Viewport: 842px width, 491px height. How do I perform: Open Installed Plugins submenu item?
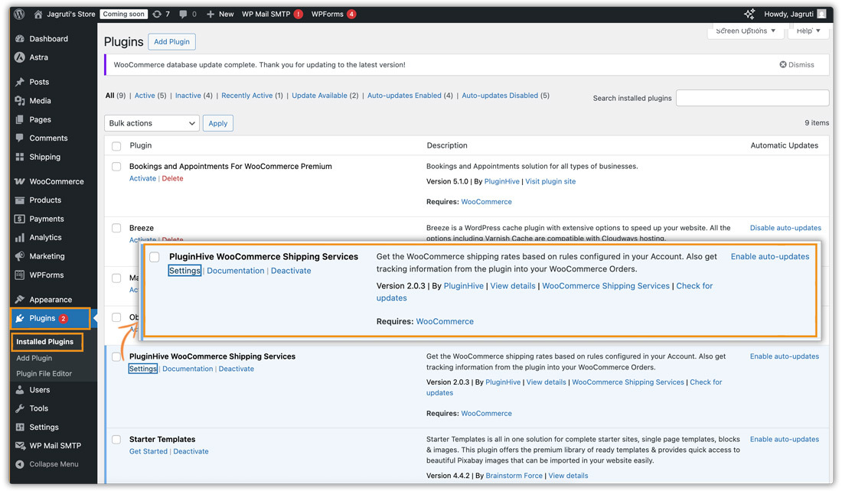coord(44,342)
